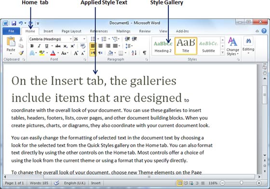The width and height of the screenshot is (270, 189).
Task: Open the Add-Ins tab
Action: tap(182, 31)
